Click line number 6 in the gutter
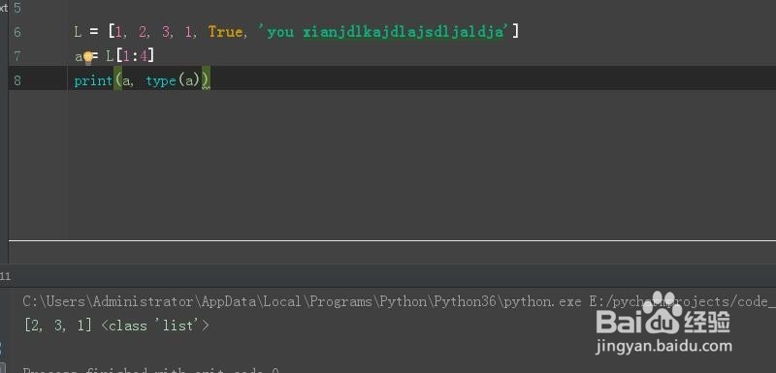This screenshot has height=373, width=776. point(17,33)
